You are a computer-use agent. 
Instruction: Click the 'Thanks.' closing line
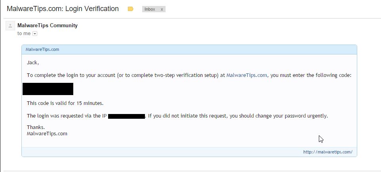36,127
